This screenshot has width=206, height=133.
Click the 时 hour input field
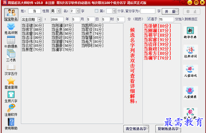(x=106, y=20)
